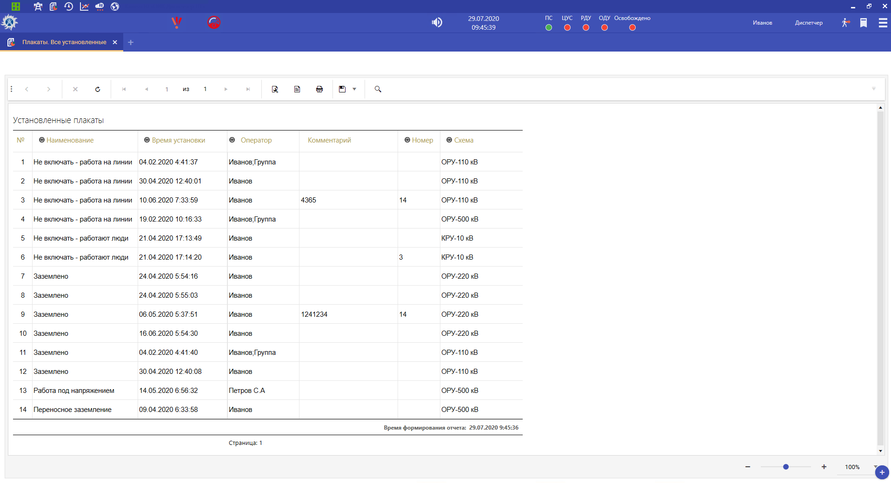Toggle the ПС status indicator

549,27
